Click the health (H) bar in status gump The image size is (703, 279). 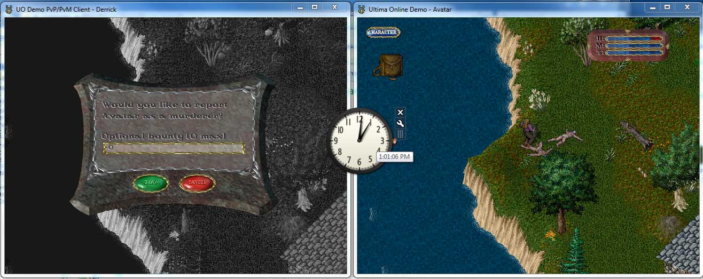[634, 38]
